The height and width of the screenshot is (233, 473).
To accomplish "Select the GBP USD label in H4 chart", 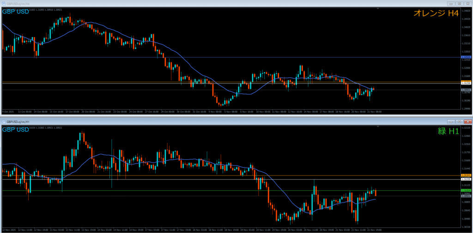I will [15, 12].
